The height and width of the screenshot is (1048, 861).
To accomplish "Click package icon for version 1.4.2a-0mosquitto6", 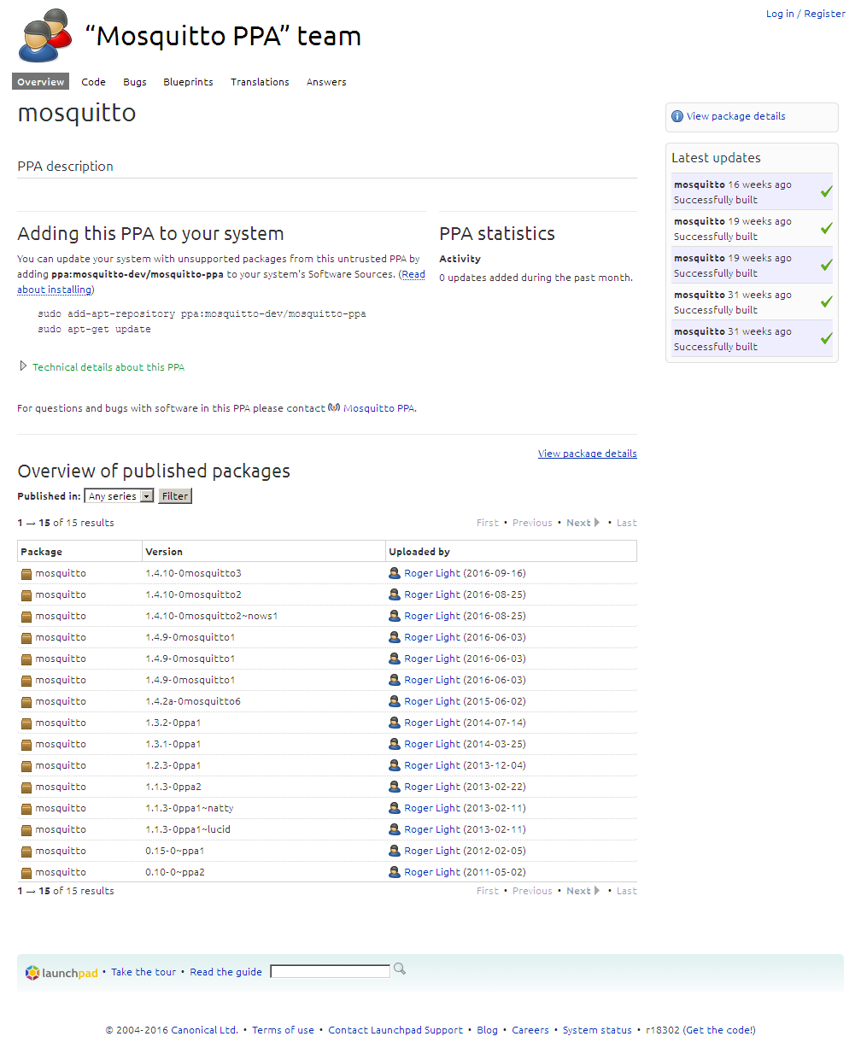I will [x=26, y=702].
